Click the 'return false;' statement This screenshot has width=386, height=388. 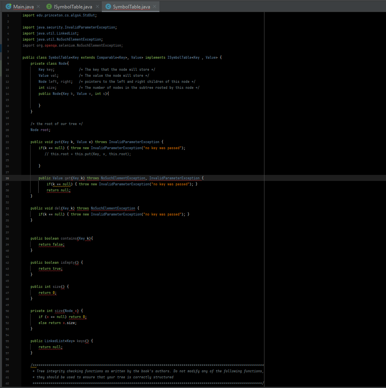click(52, 244)
